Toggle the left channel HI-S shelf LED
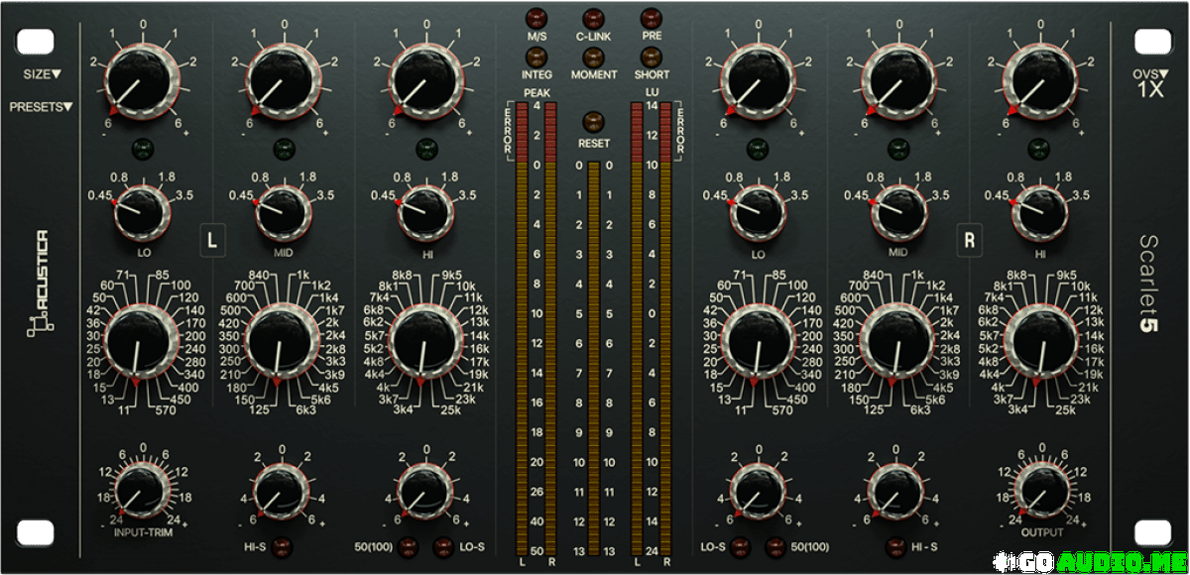Image resolution: width=1190 pixels, height=575 pixels. [281, 544]
